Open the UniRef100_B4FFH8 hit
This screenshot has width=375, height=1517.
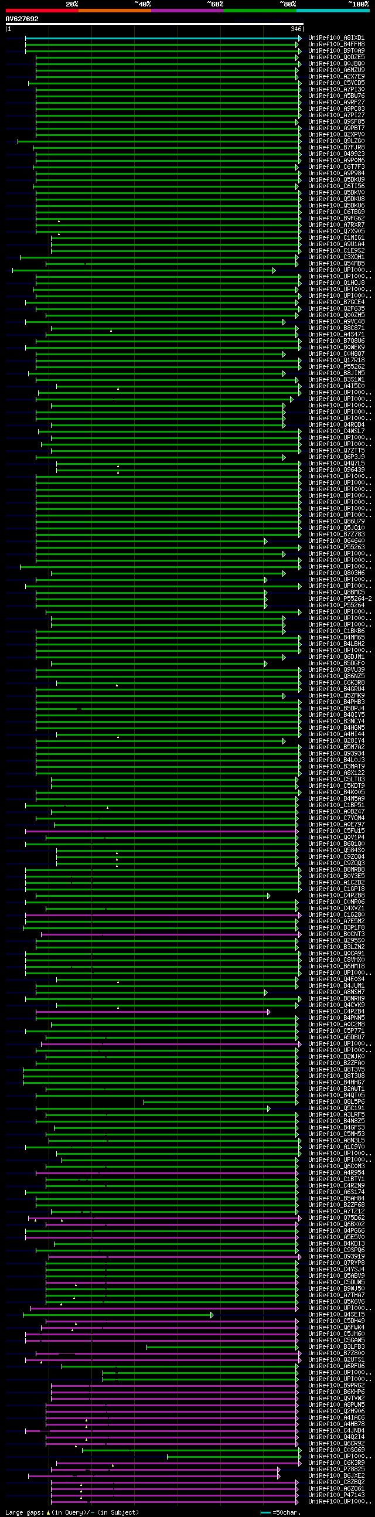[336, 45]
